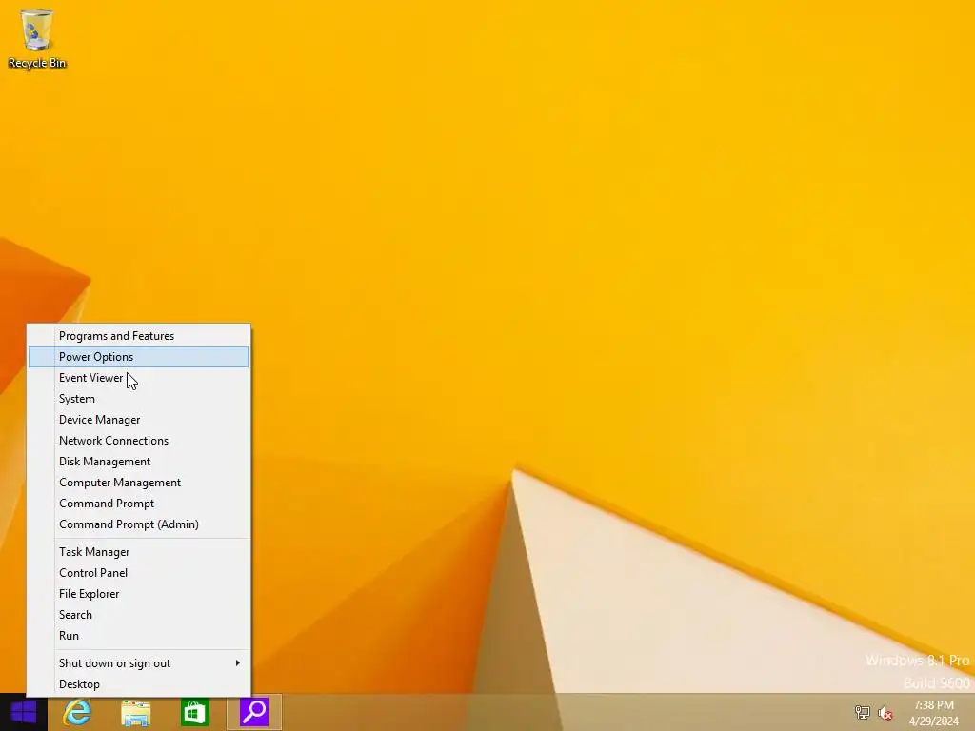Open Task Manager
Screen dimensions: 975x731
(138, 552)
